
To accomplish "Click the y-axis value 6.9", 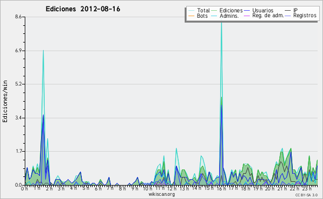I will point(18,51).
